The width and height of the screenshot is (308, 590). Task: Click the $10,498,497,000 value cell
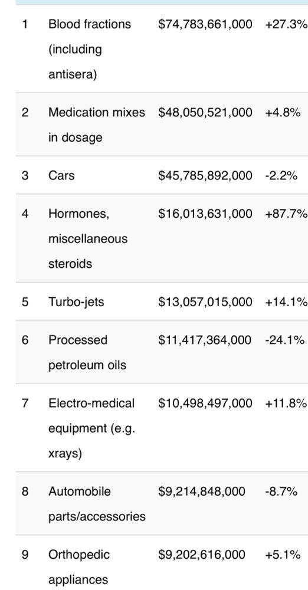pyautogui.click(x=205, y=403)
